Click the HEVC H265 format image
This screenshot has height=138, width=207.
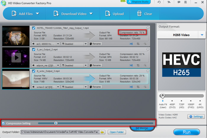[182, 65]
